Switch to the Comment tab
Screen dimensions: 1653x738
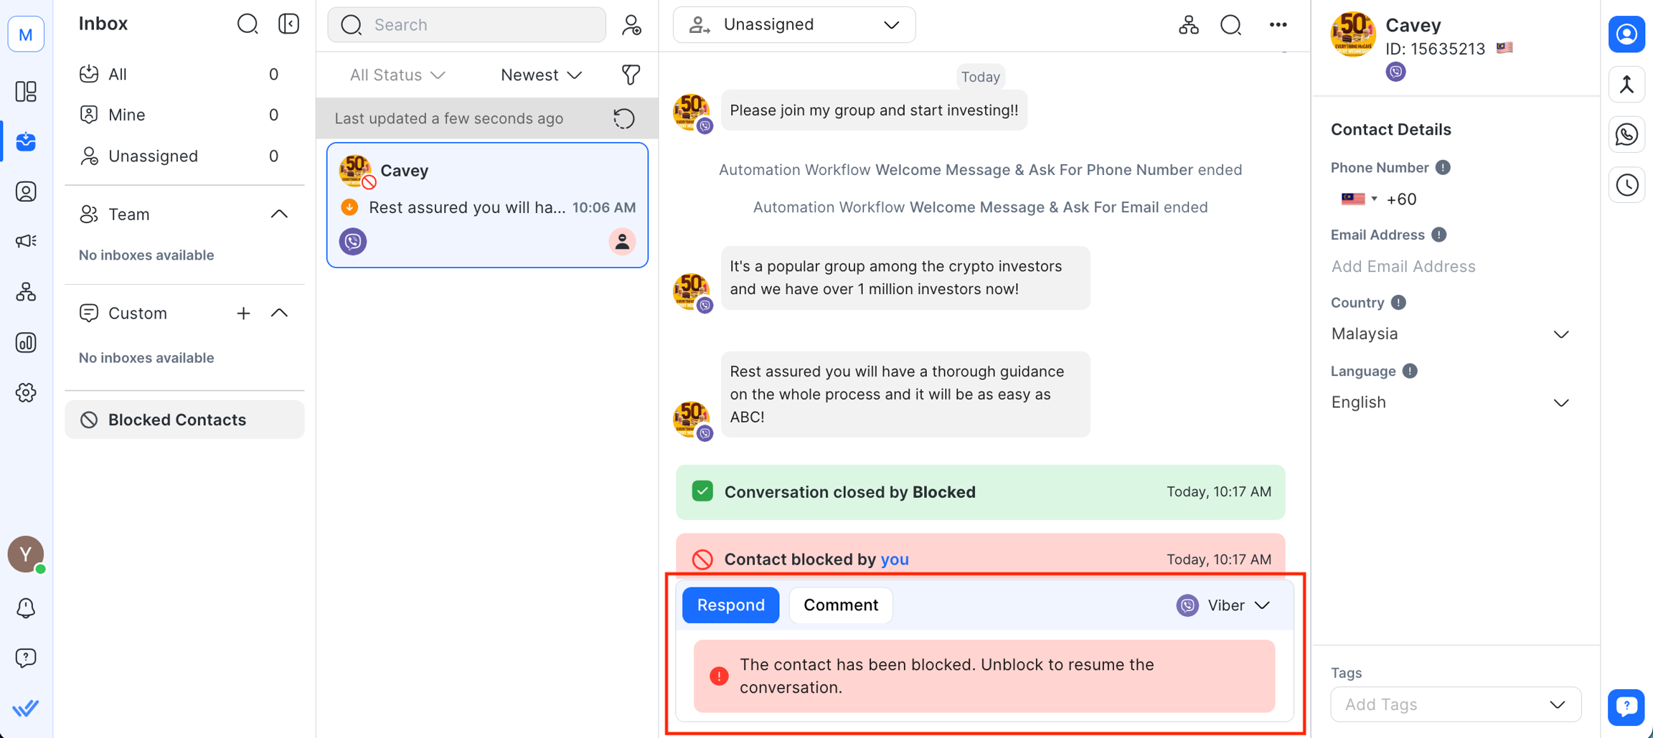click(x=840, y=605)
